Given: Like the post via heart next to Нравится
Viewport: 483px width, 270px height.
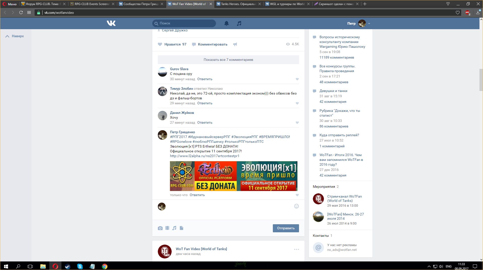Looking at the screenshot, I should (160, 44).
